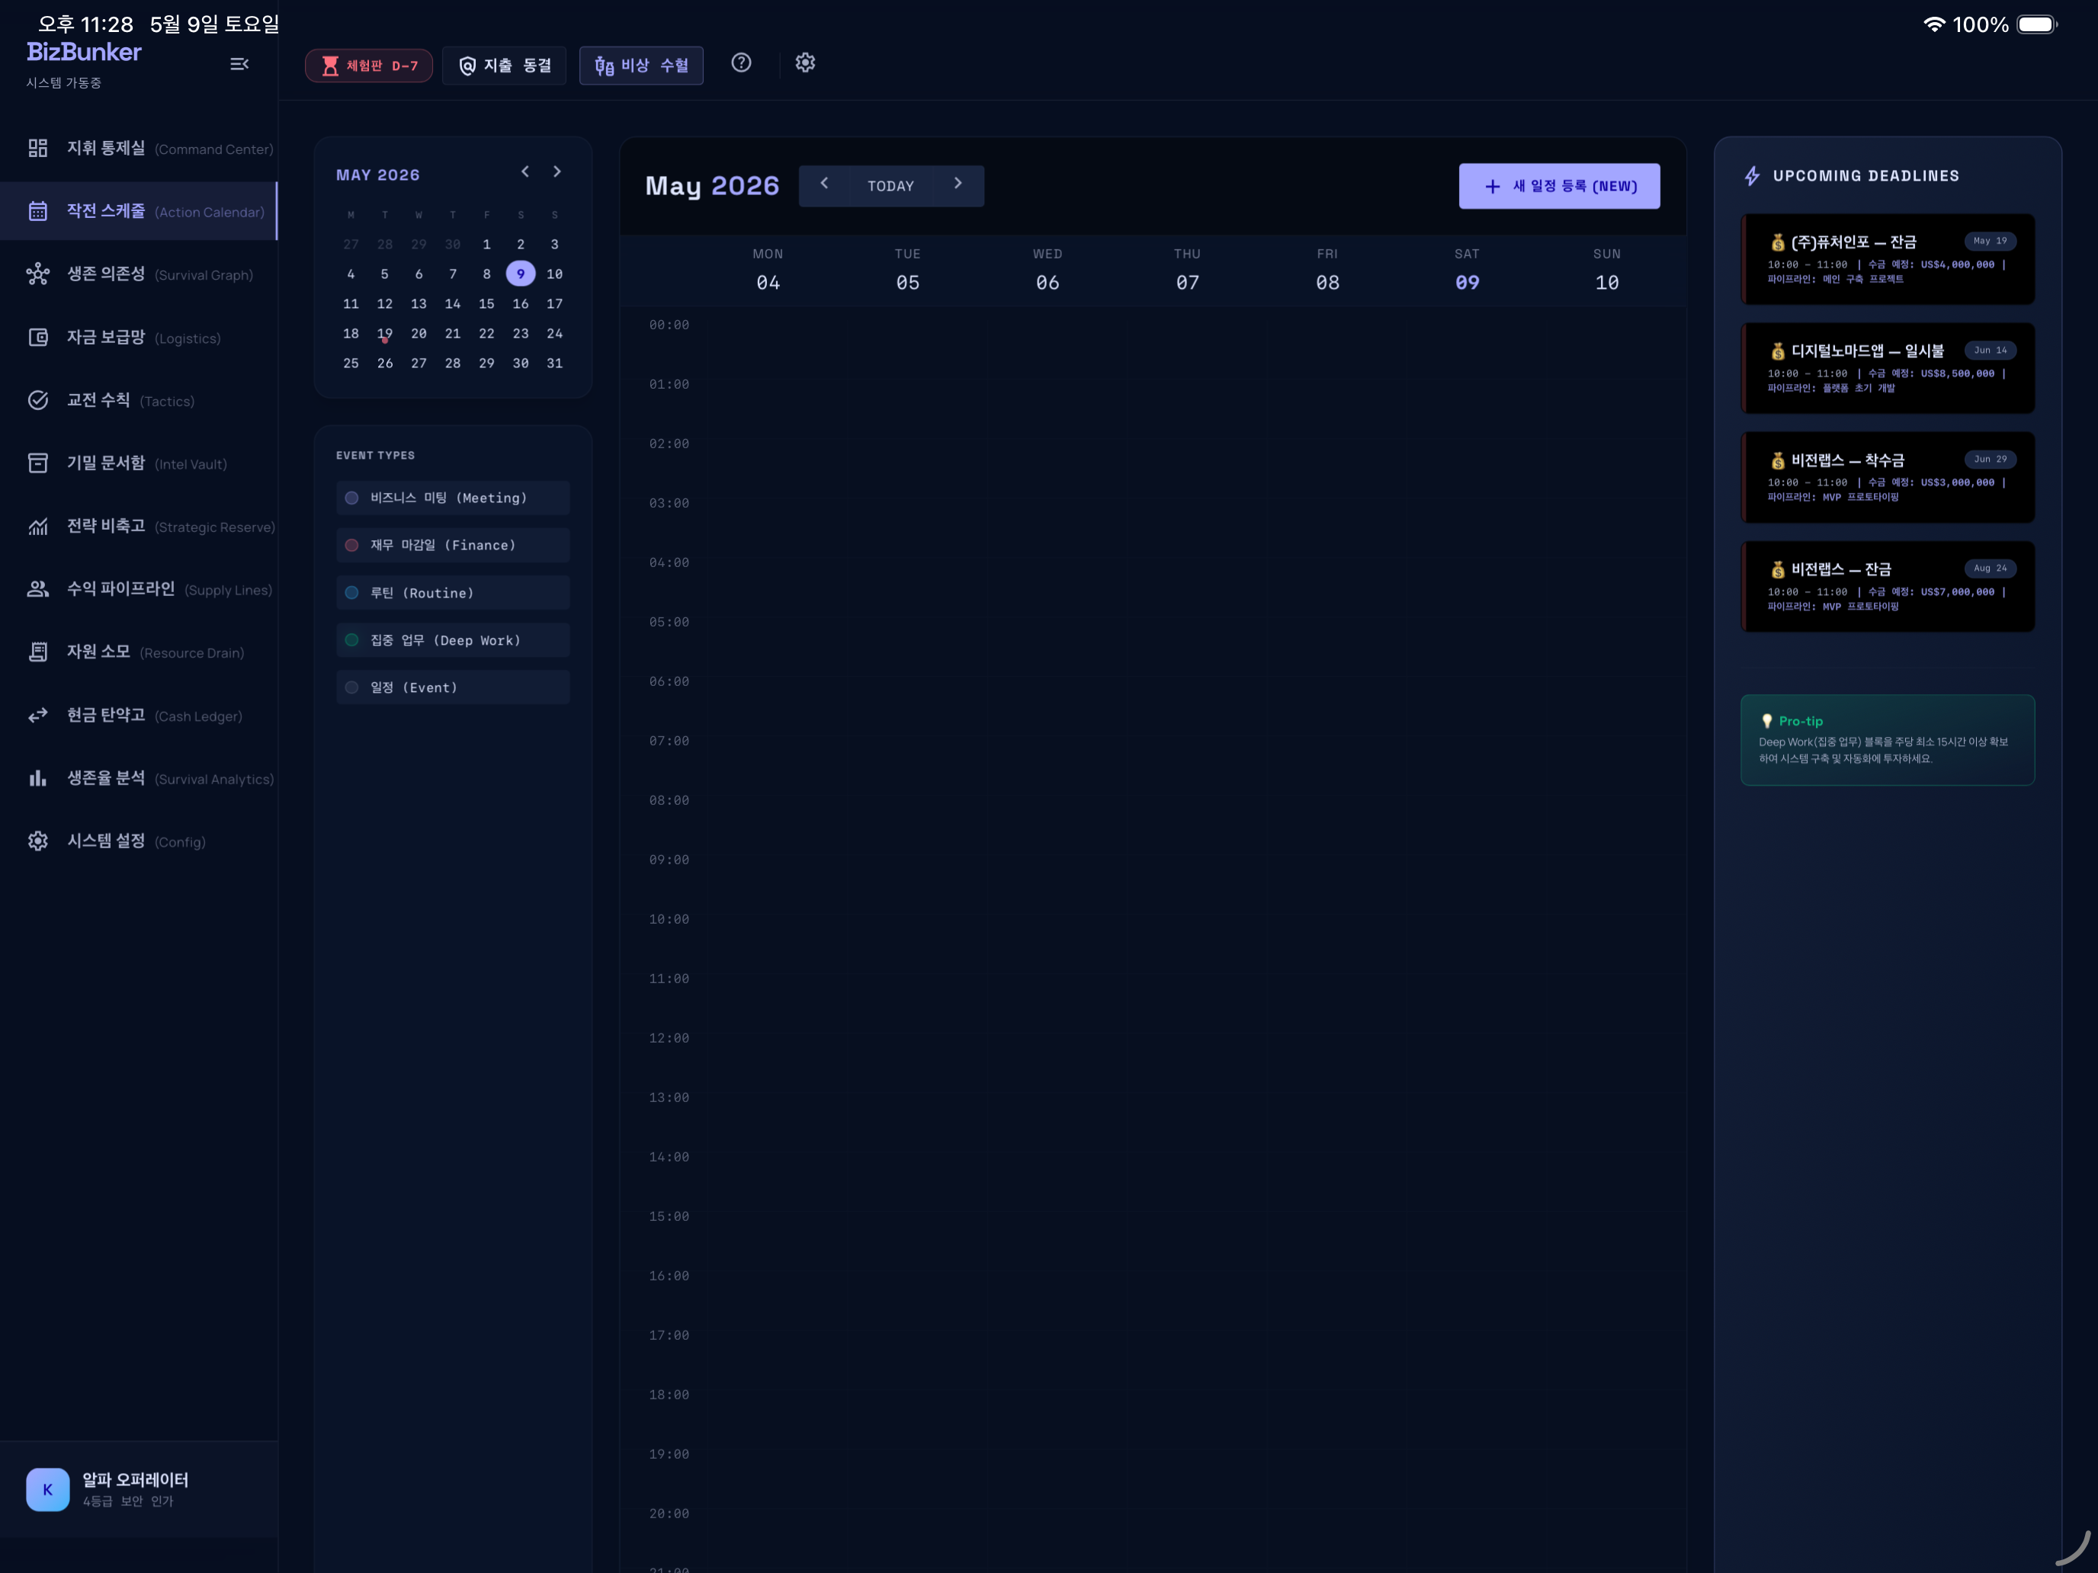Select May 1 in mini calendar
The image size is (2098, 1573).
(486, 245)
